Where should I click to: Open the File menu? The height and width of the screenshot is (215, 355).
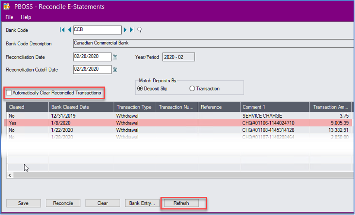click(9, 17)
